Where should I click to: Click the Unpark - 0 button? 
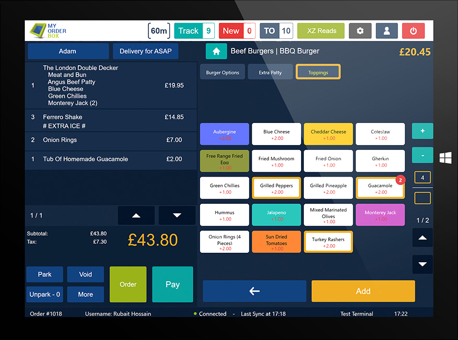(x=45, y=294)
